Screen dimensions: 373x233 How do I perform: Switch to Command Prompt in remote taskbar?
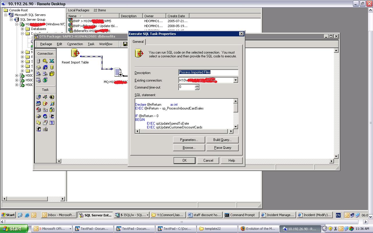click(x=241, y=215)
